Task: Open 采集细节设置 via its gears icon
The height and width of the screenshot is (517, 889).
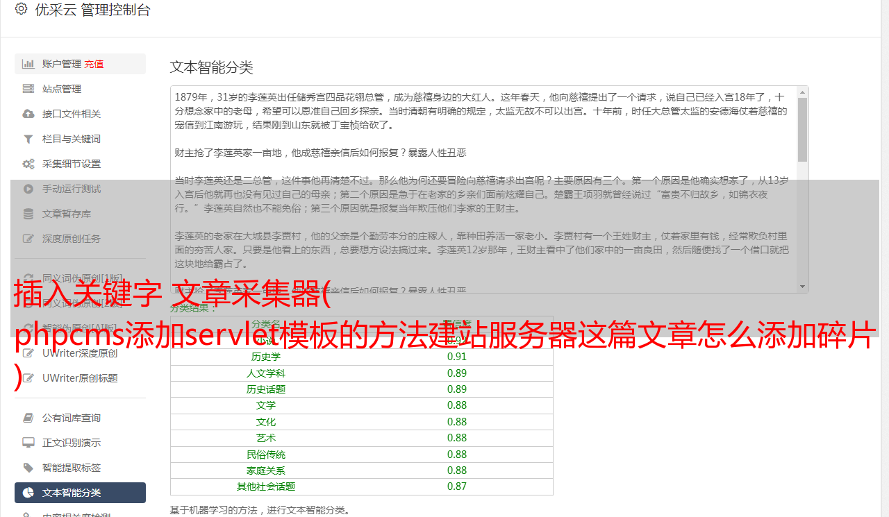Action: (x=28, y=164)
